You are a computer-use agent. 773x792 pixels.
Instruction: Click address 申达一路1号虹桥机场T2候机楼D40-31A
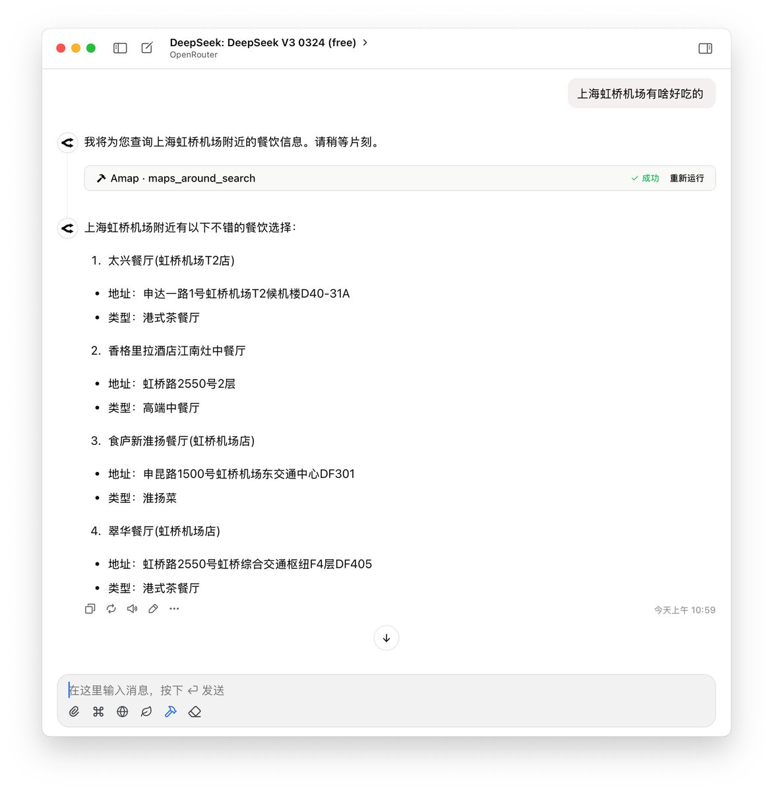coord(229,294)
